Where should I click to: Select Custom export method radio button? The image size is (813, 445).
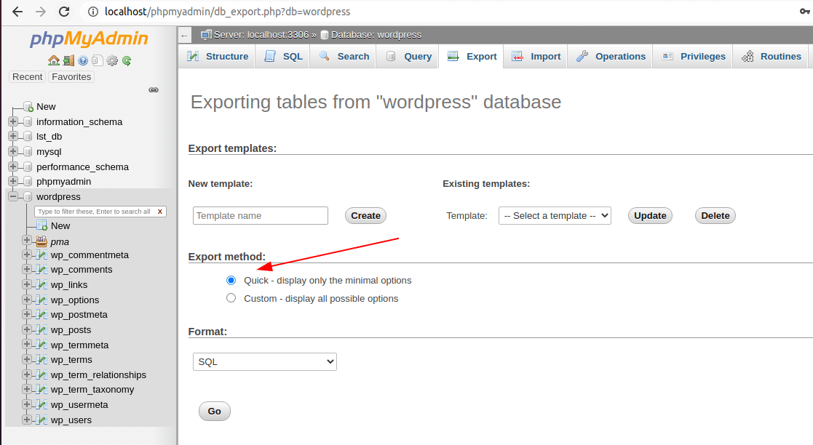click(231, 298)
